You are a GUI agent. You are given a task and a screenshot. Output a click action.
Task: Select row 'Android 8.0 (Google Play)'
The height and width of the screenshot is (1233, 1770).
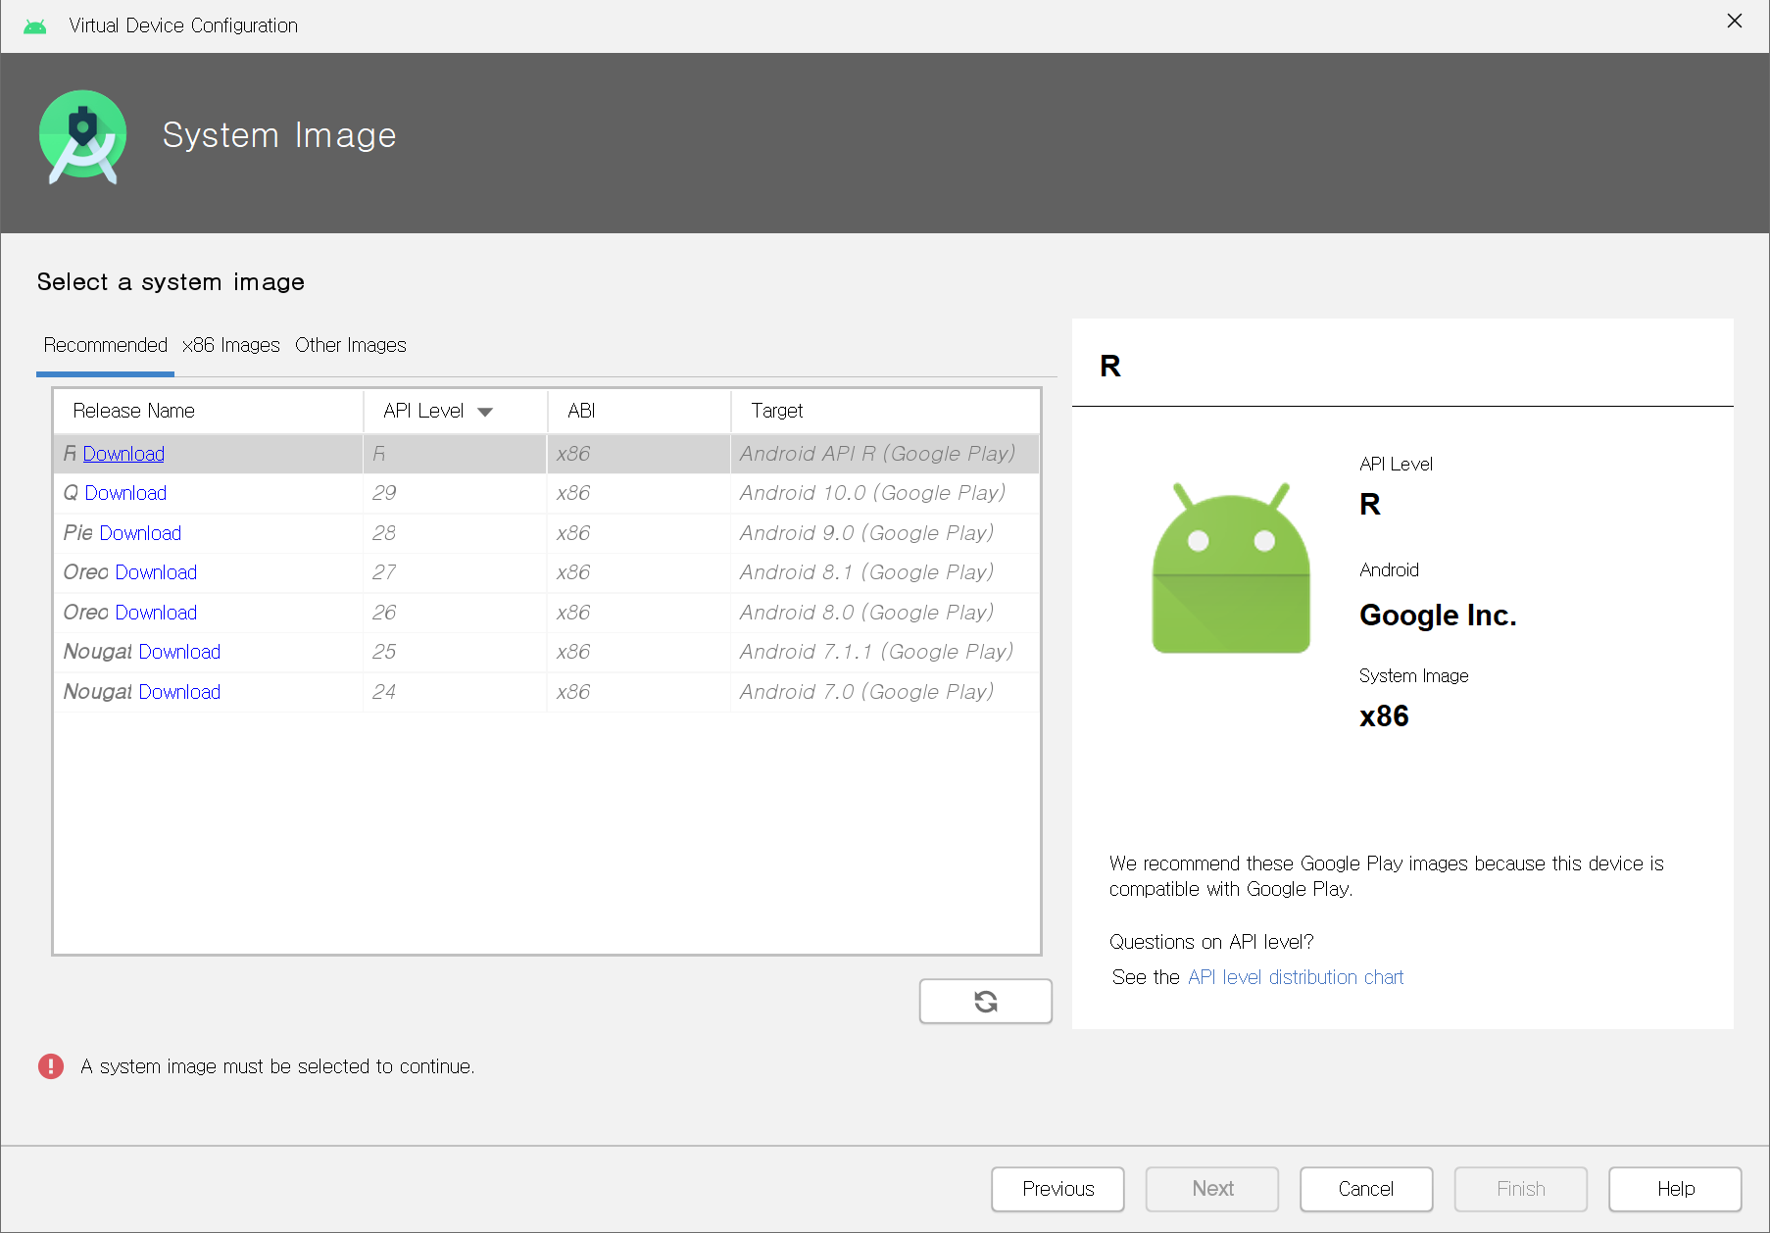(x=547, y=613)
